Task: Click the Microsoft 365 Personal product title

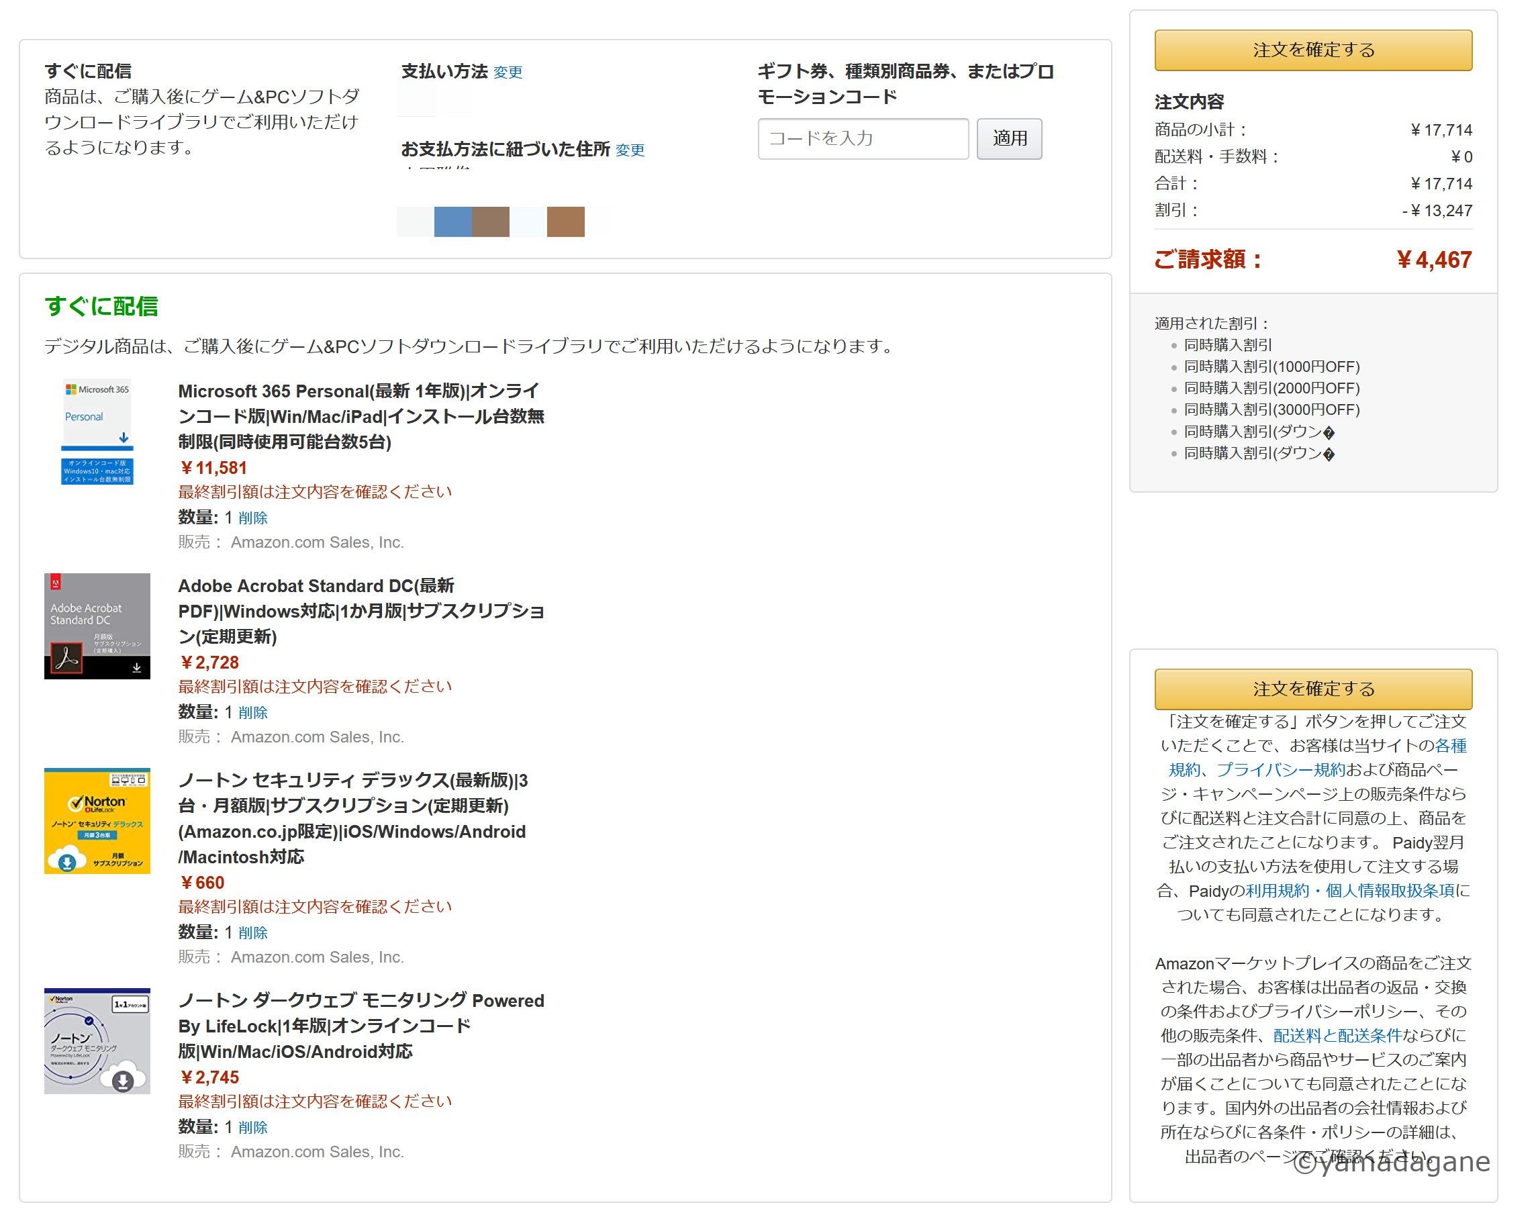Action: tap(360, 416)
